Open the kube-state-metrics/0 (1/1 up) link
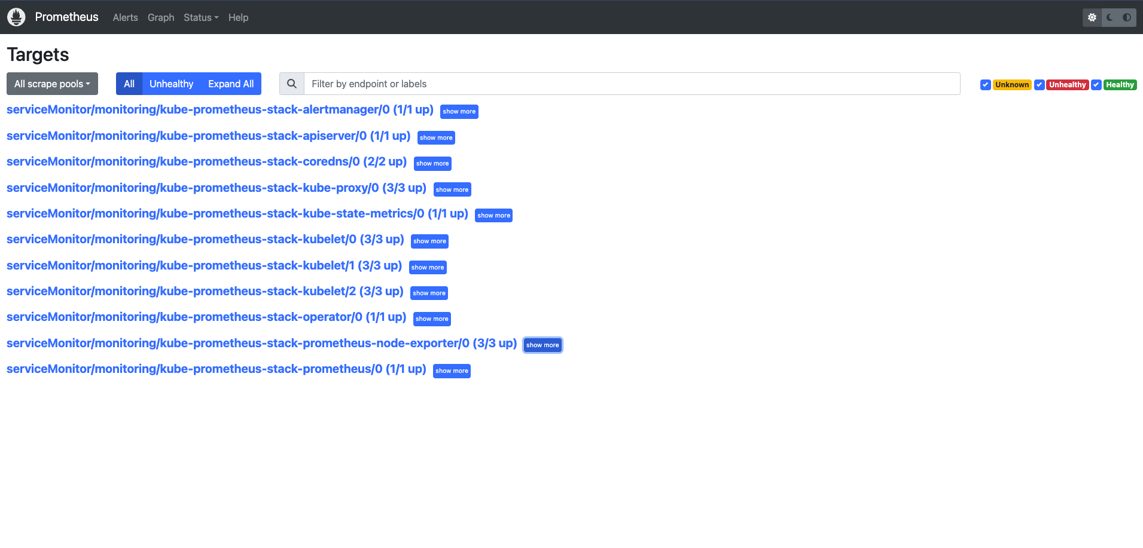 [237, 214]
